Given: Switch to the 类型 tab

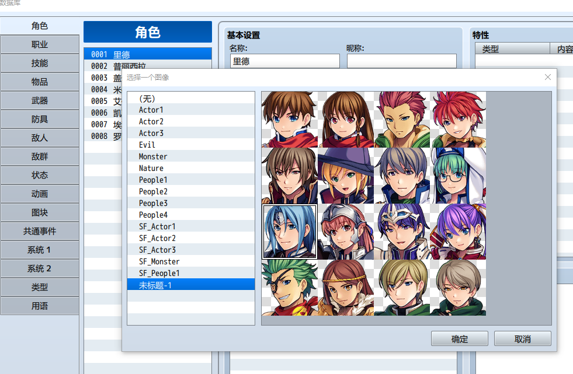Looking at the screenshot, I should 40,287.
